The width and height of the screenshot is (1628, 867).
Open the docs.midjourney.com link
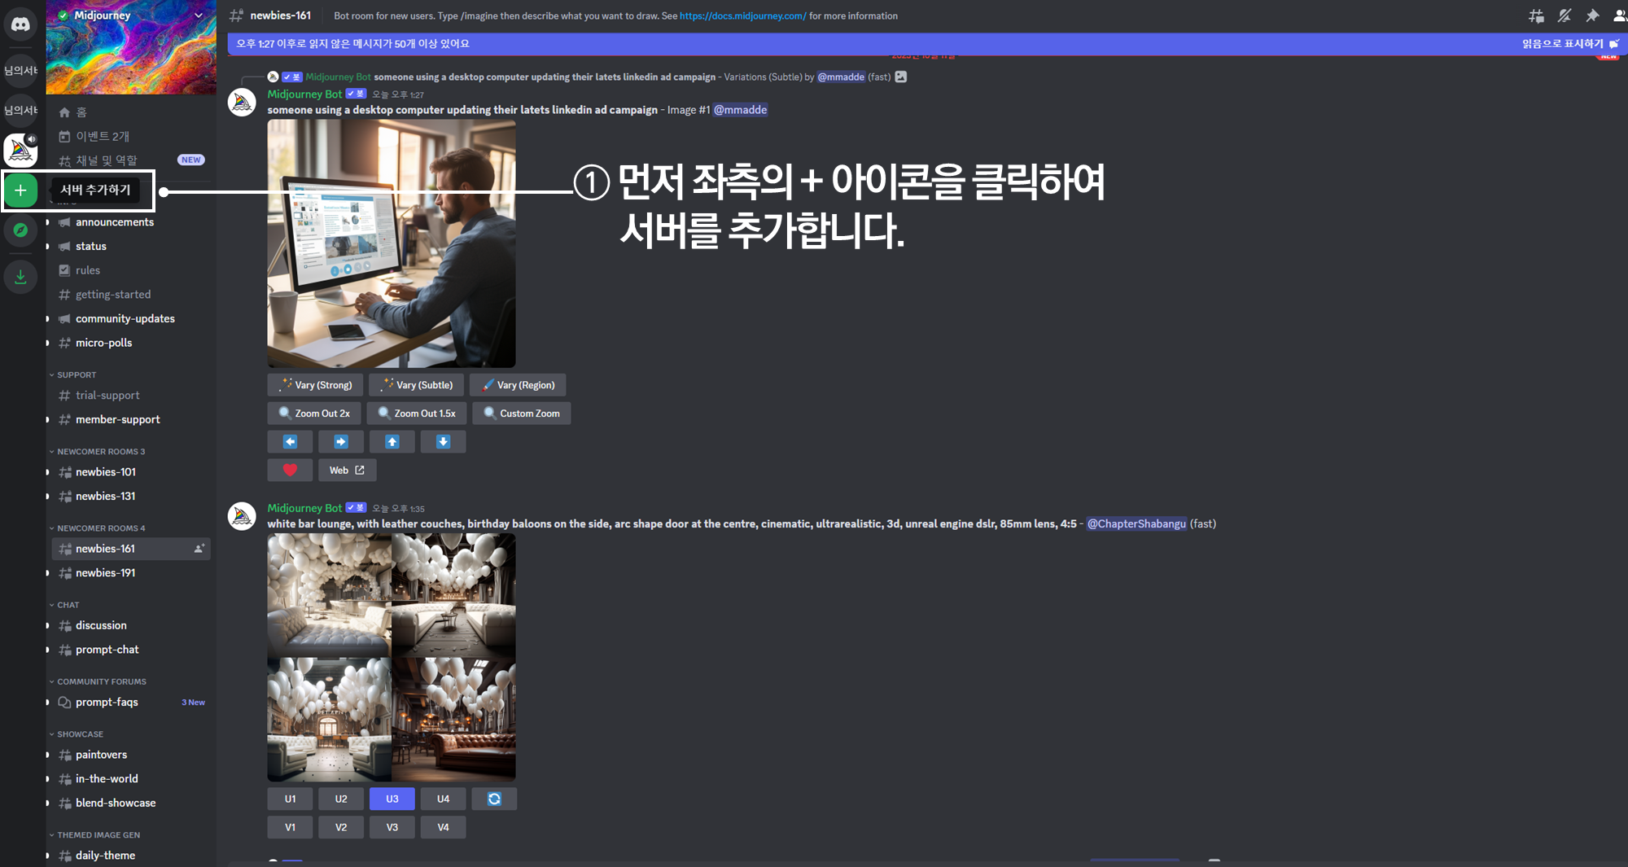click(742, 16)
